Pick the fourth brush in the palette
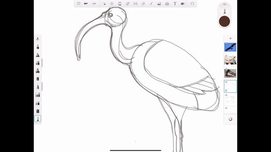This screenshot has height=152, width=271. click(x=38, y=63)
